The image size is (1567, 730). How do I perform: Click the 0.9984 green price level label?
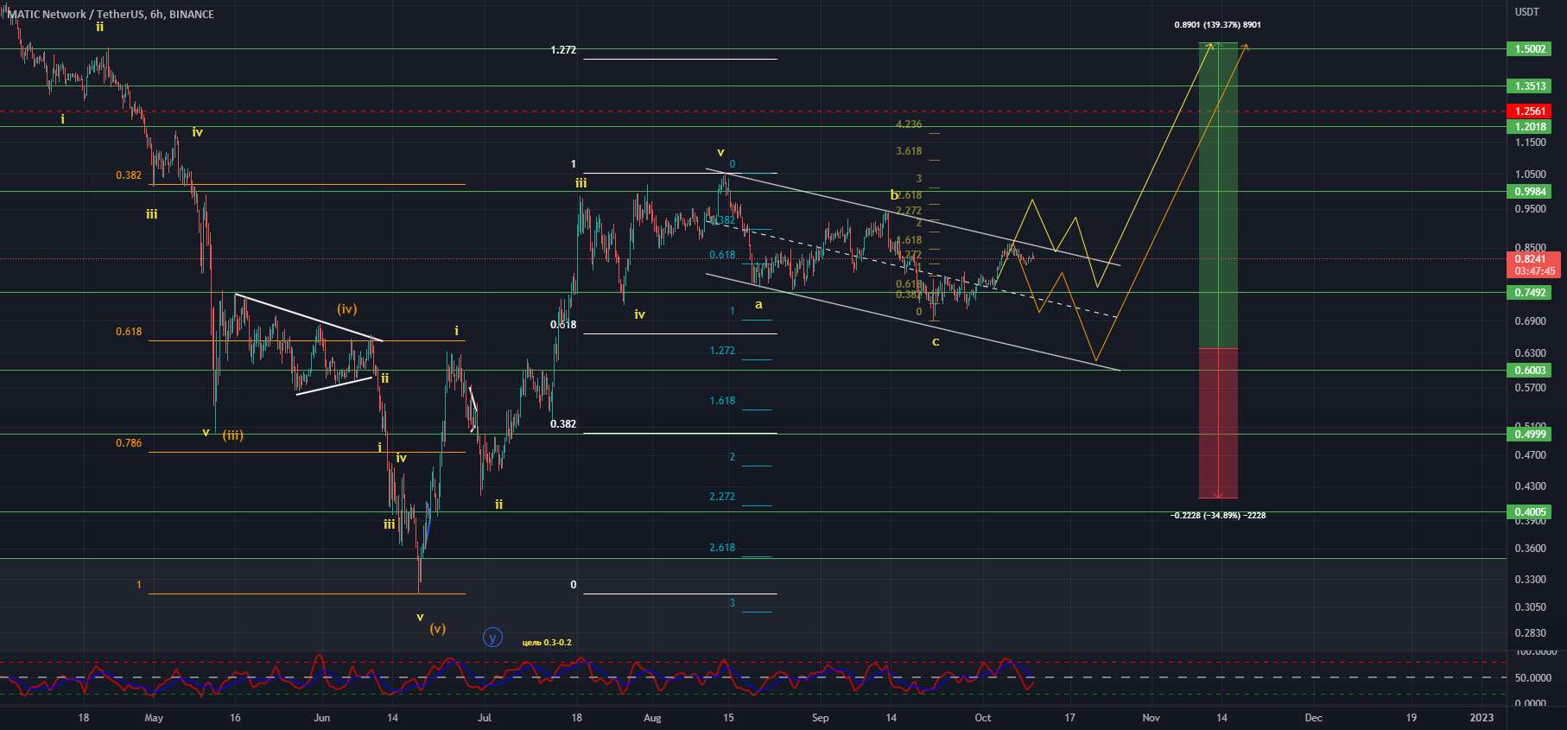[x=1531, y=192]
